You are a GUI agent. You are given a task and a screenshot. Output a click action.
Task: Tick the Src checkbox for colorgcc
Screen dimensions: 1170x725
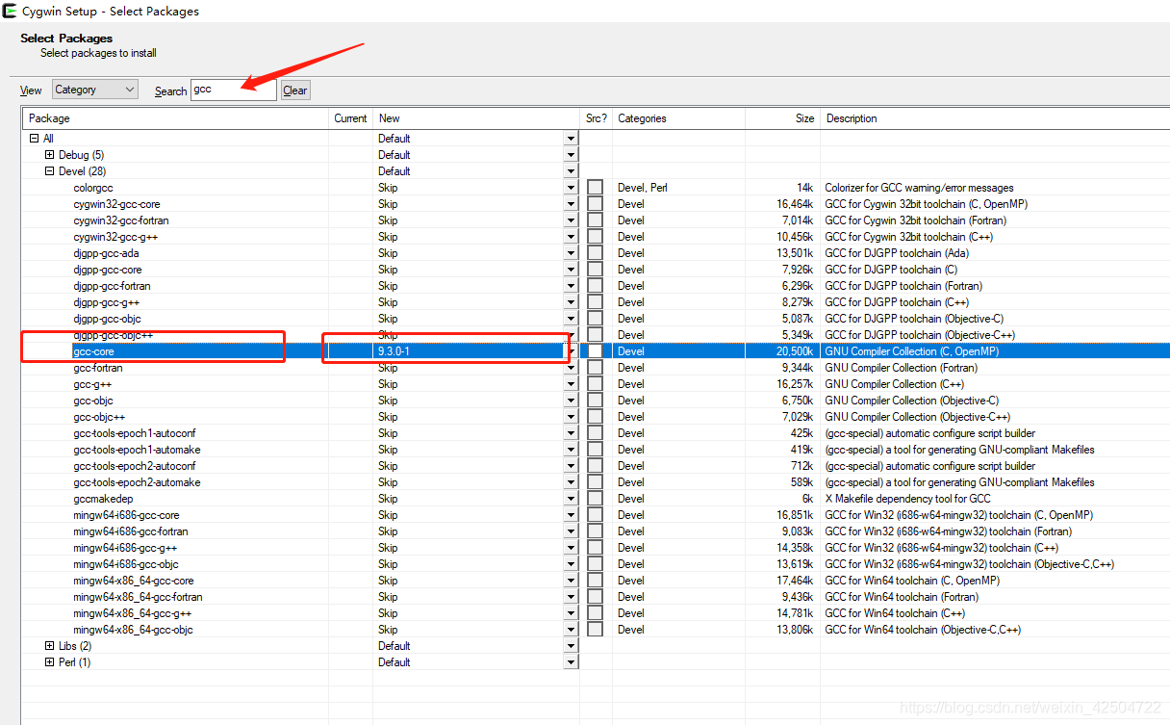tap(596, 188)
